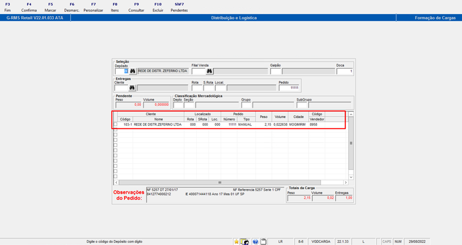Click the vertical scrollbar thumb of the grid
462x245 pixels.
click(351, 143)
